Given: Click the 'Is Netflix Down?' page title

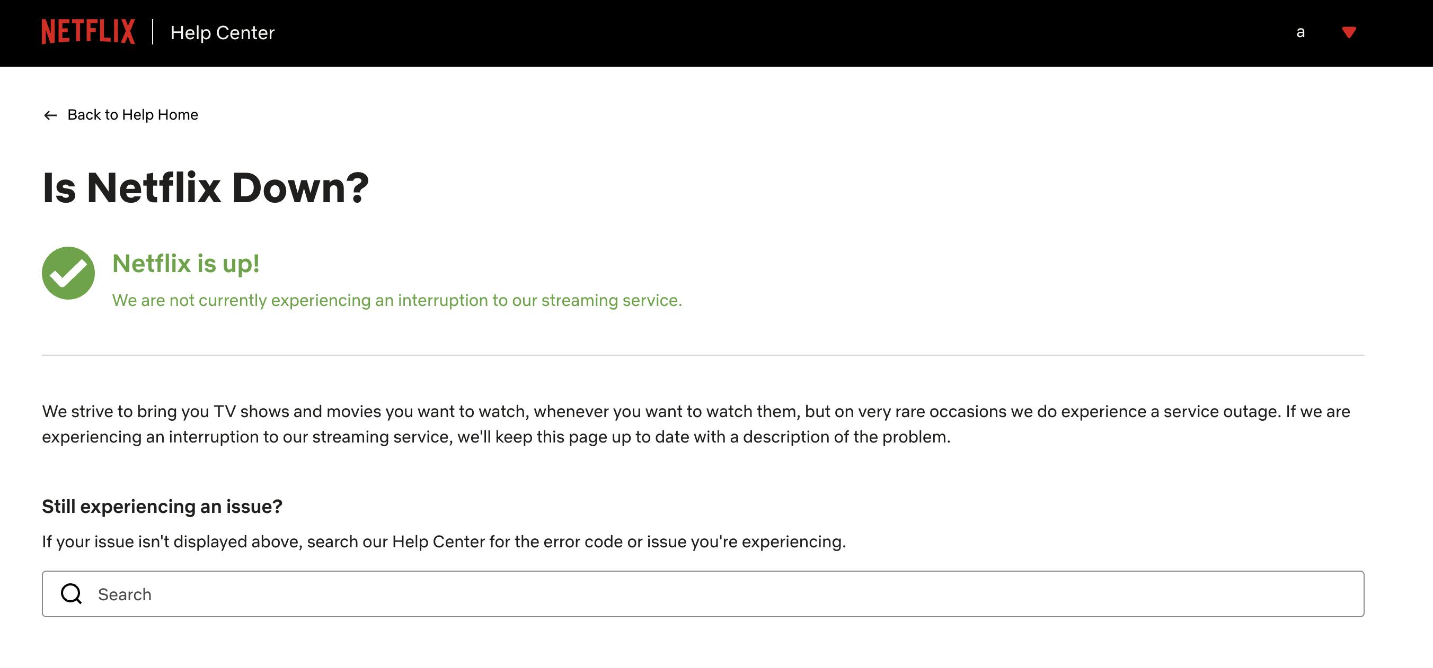Looking at the screenshot, I should (206, 188).
